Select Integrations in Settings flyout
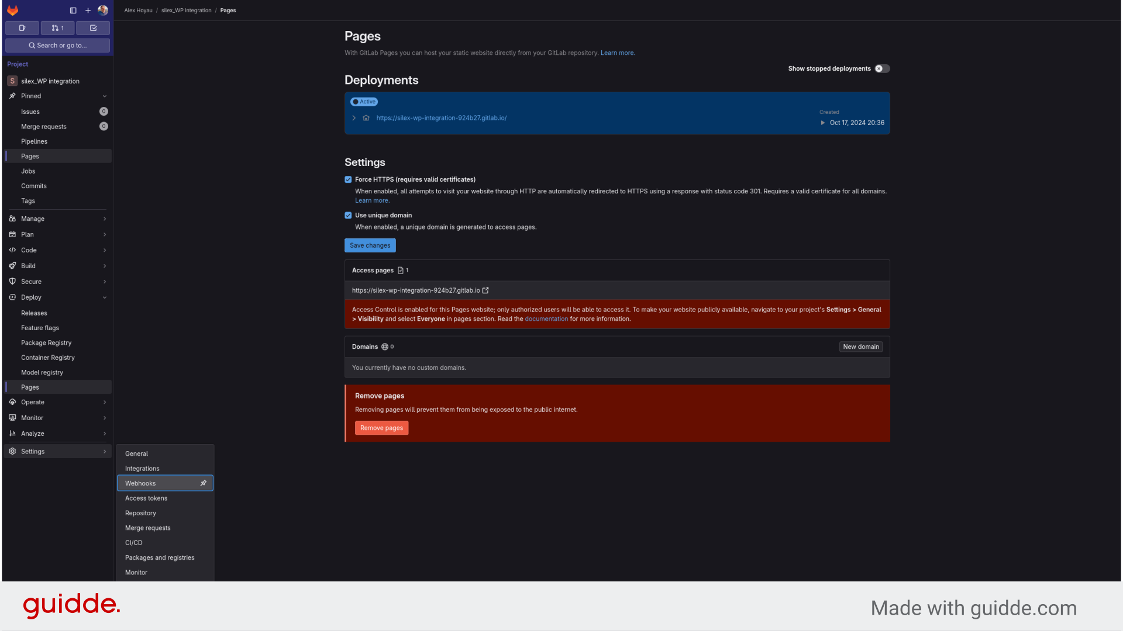Viewport: 1123px width, 631px height. pyautogui.click(x=165, y=469)
